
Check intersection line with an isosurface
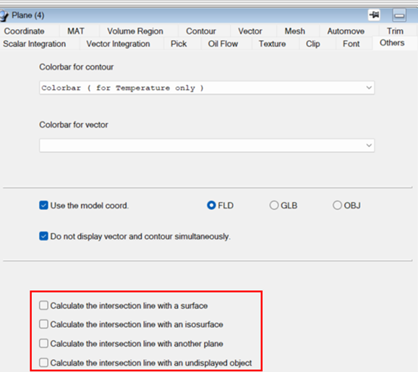point(43,324)
